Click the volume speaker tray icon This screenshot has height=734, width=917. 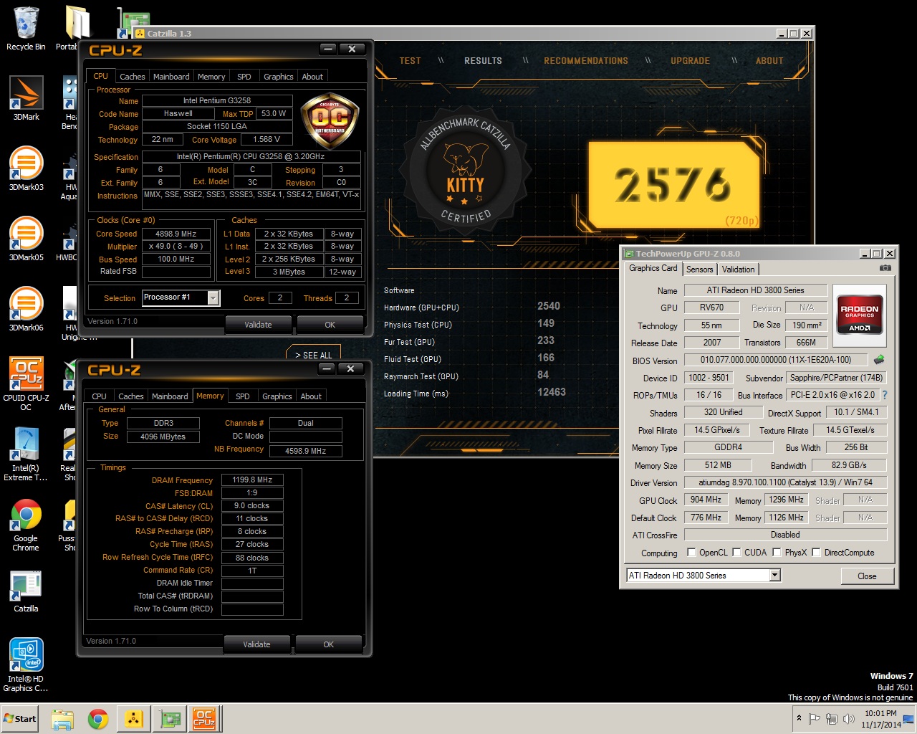pos(849,719)
